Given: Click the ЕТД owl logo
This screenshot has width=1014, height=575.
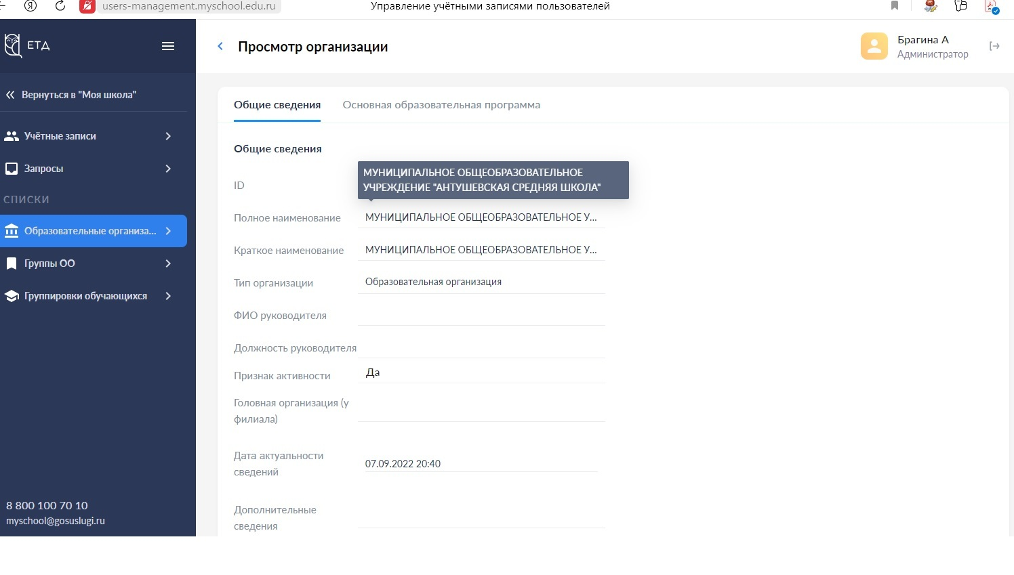Looking at the screenshot, I should click(x=13, y=45).
